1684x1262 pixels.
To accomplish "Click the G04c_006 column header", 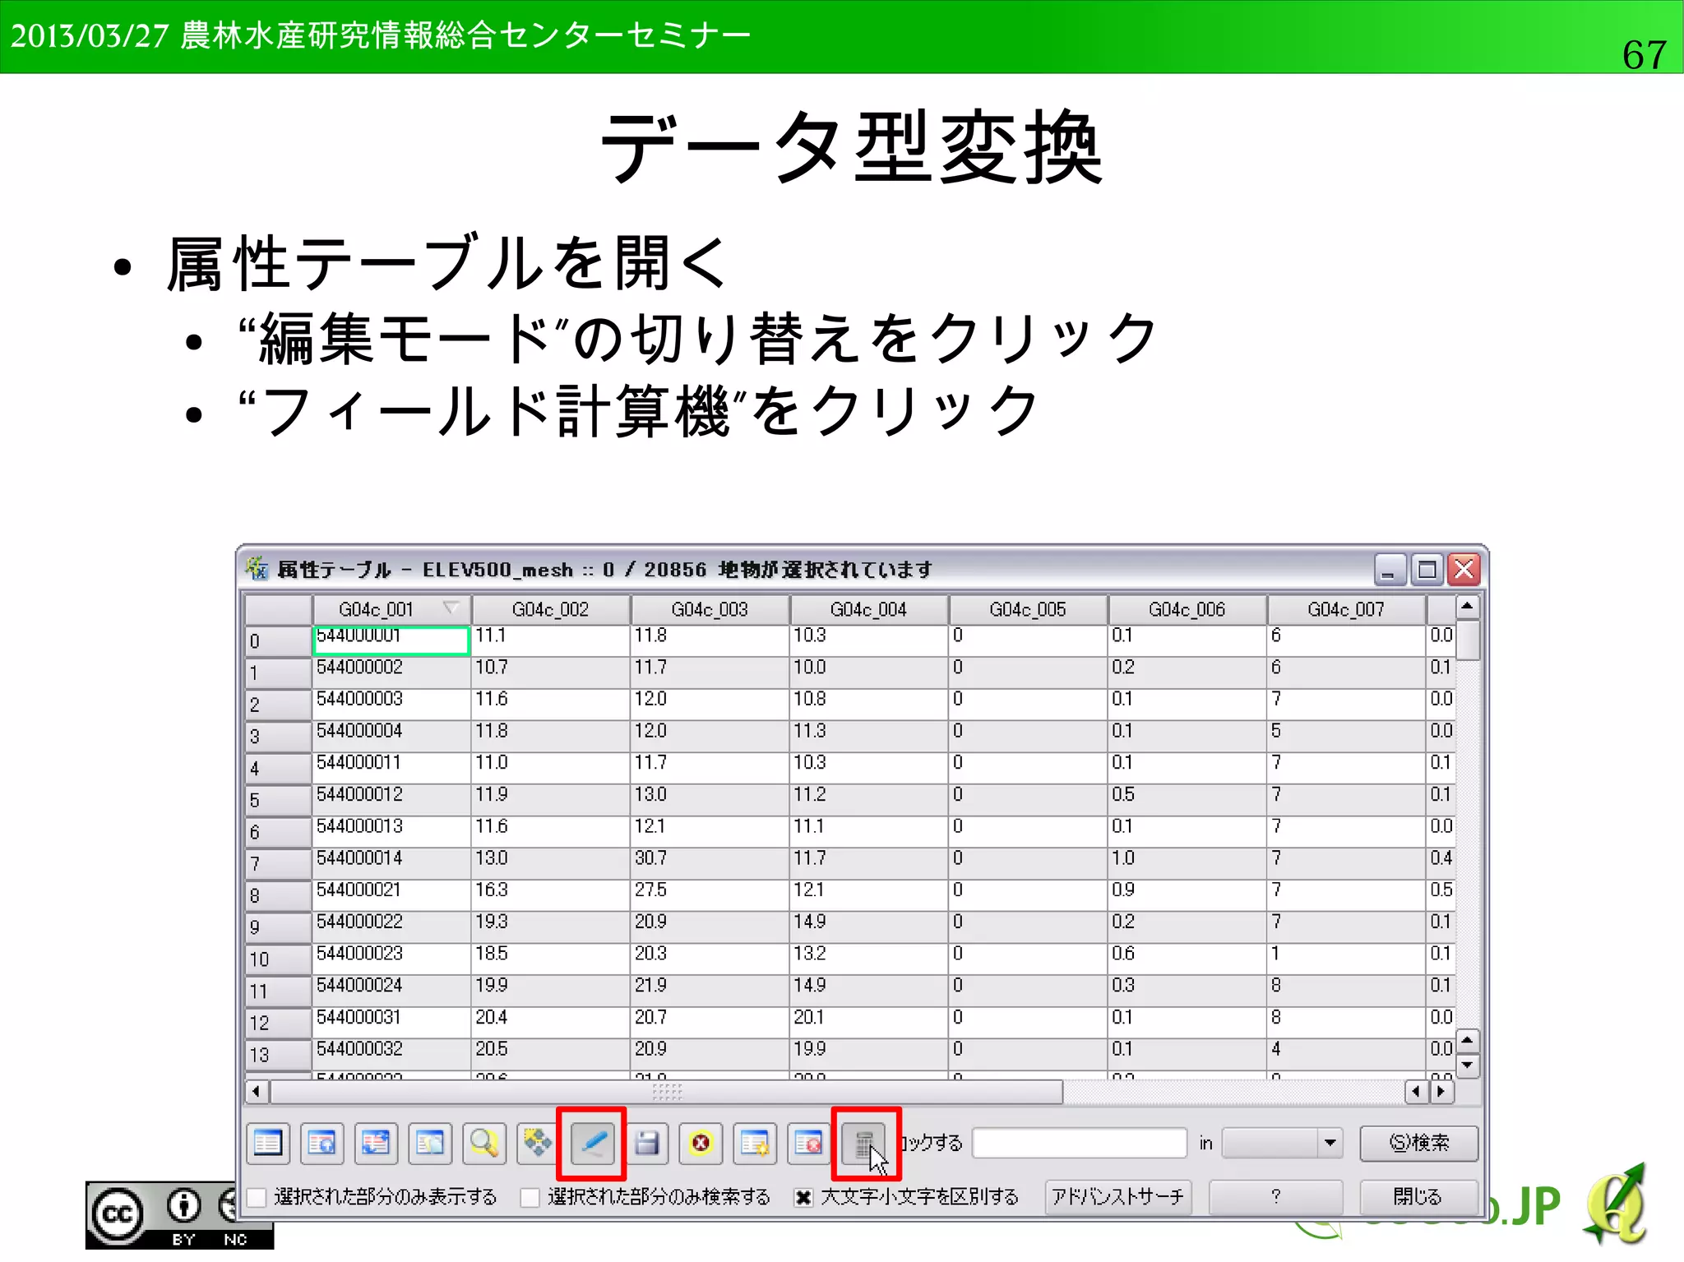I will point(1187,609).
